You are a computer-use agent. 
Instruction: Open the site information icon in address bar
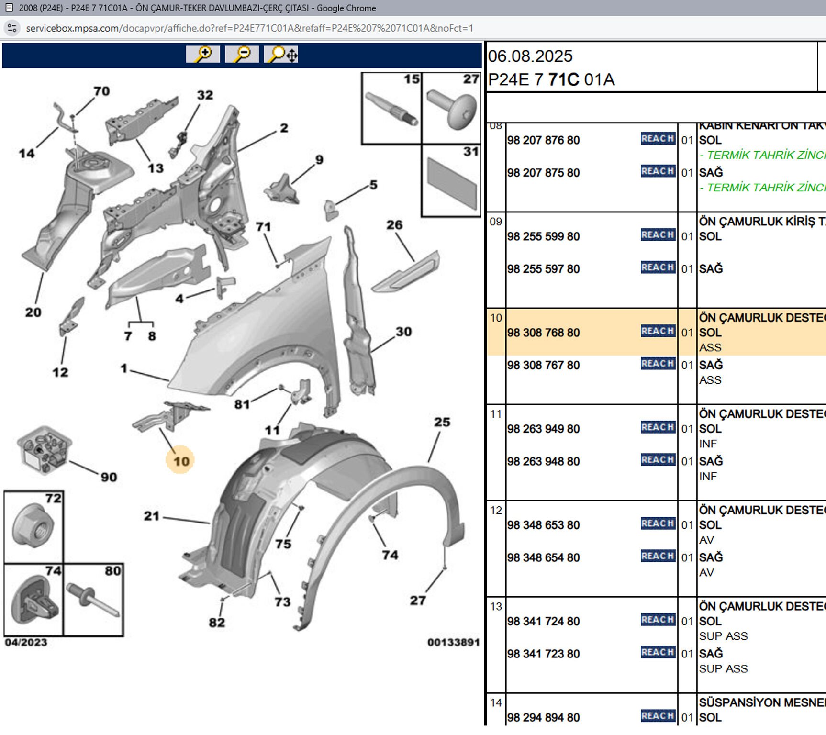click(12, 28)
